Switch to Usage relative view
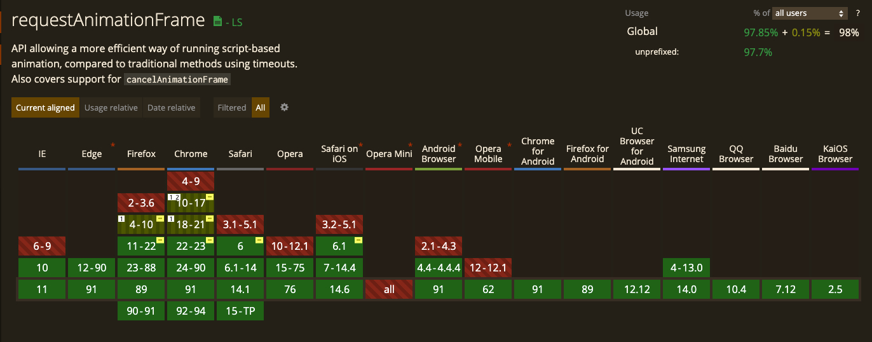This screenshot has height=342, width=872. 111,107
